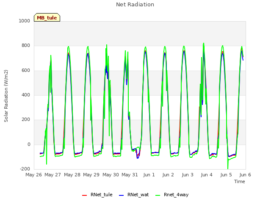The height and width of the screenshot is (203, 271).
Task: Select the May 29 x-axis tick label
Action: pos(91,175)
